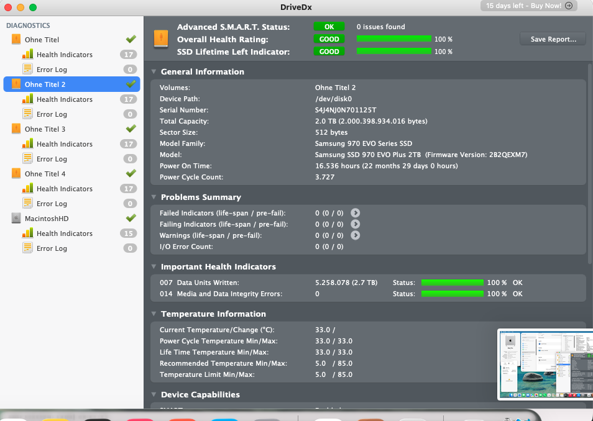Open Health Indicators under MacintoshHD
The image size is (593, 421).
(x=64, y=233)
